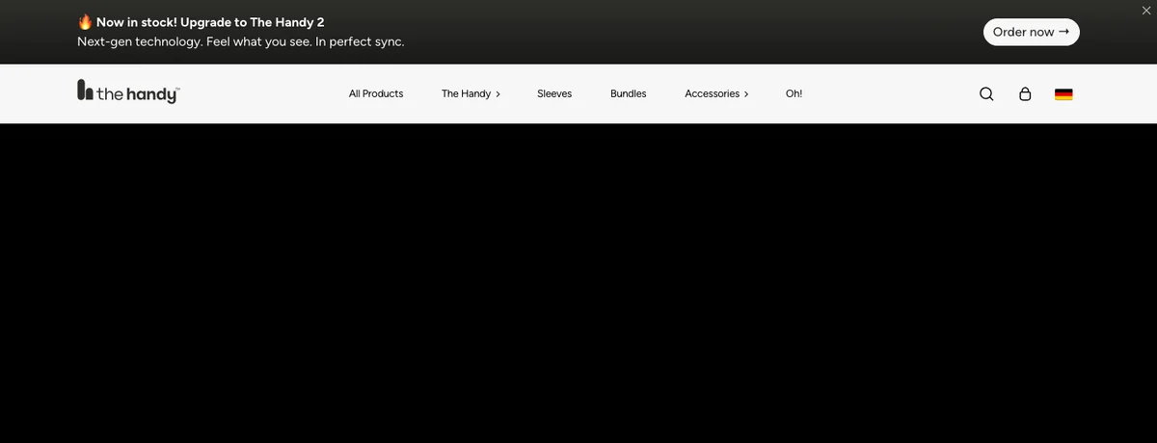Change country via German flag icon
The width and height of the screenshot is (1157, 443).
1063,94
